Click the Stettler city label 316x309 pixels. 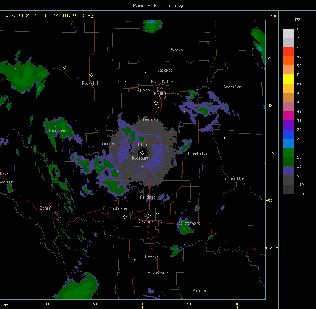232,87
